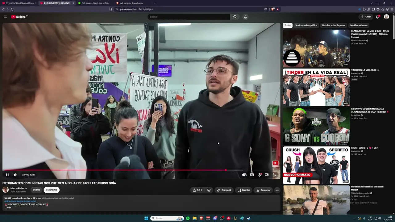Click the Windows taskbar Buscar search box

[x=167, y=218]
